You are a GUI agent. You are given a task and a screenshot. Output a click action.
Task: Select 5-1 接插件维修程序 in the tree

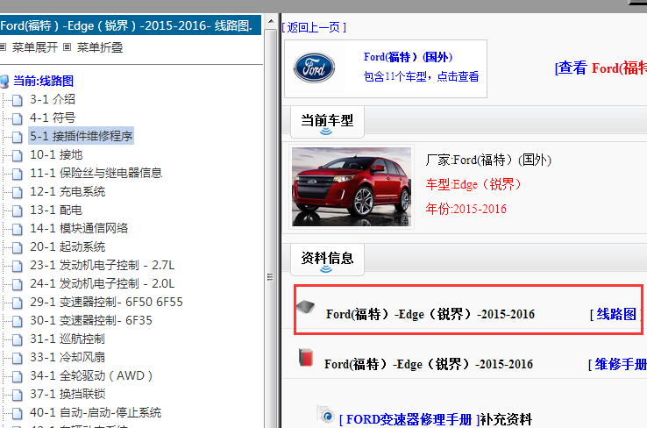81,136
